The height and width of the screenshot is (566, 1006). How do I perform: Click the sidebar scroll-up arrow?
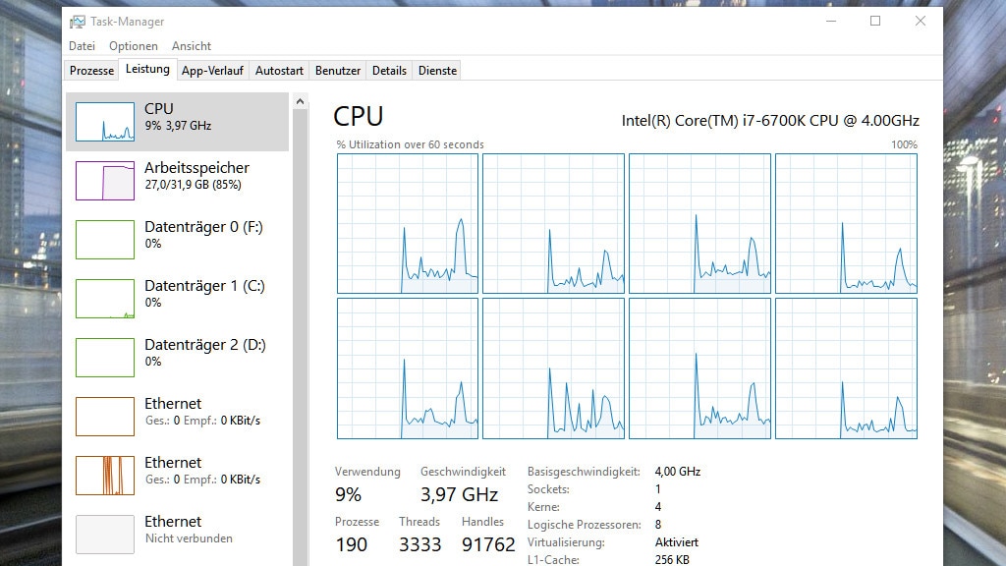pyautogui.click(x=300, y=101)
